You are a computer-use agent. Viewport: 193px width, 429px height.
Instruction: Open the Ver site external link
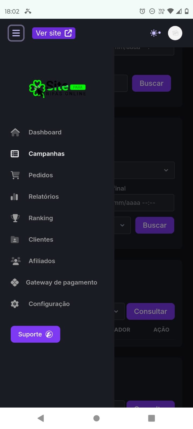(54, 33)
